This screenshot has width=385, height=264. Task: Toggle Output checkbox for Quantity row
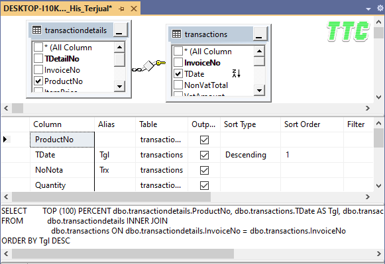pyautogui.click(x=204, y=185)
